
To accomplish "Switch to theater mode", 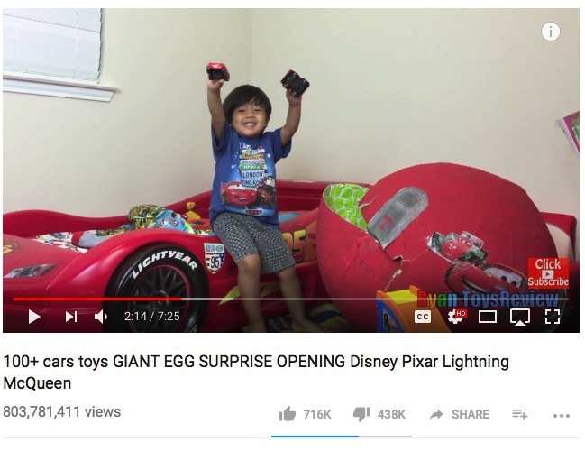I will 488,317.
